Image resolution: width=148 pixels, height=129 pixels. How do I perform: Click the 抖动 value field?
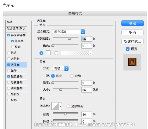click(86, 121)
